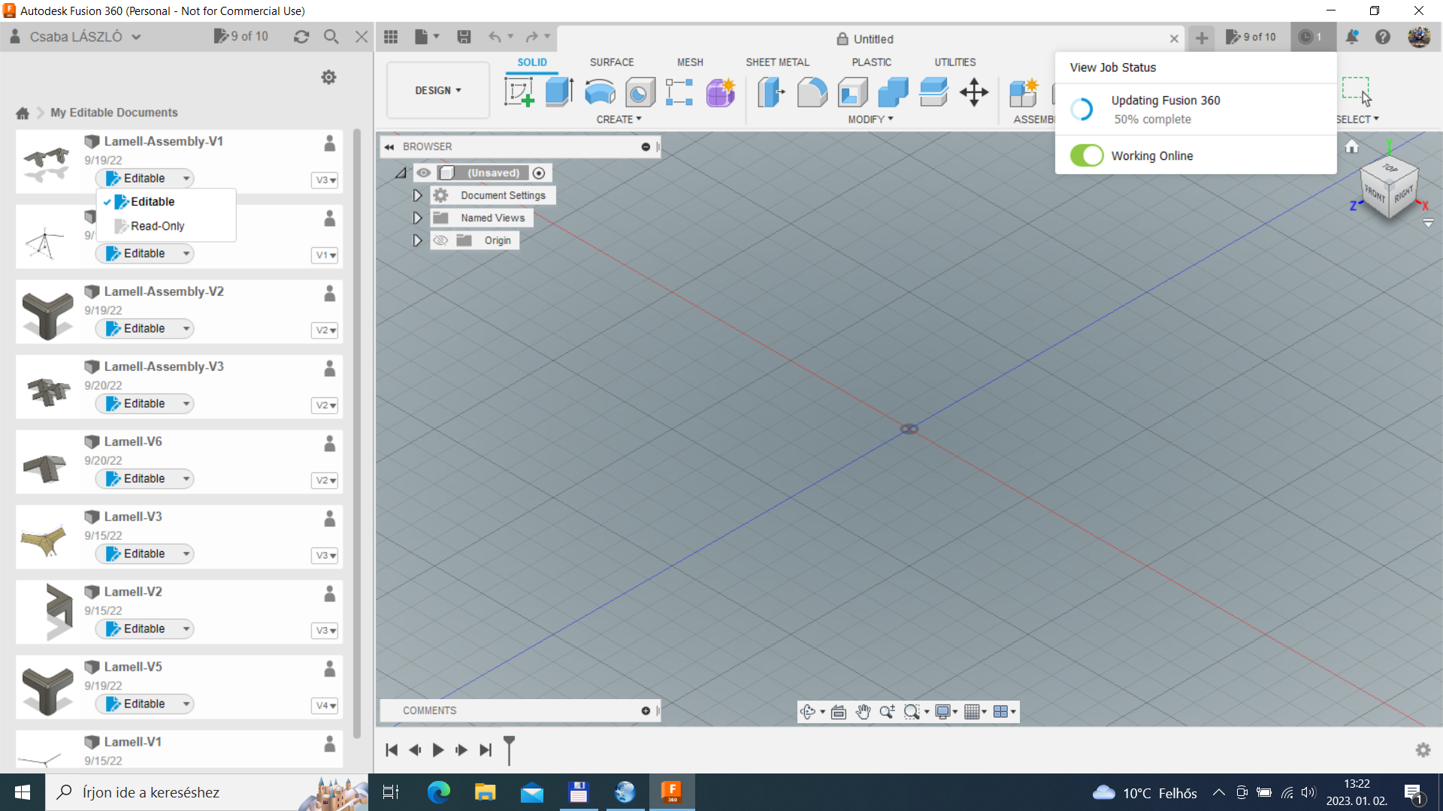Expand the Origin node
Viewport: 1443px width, 811px height.
417,240
